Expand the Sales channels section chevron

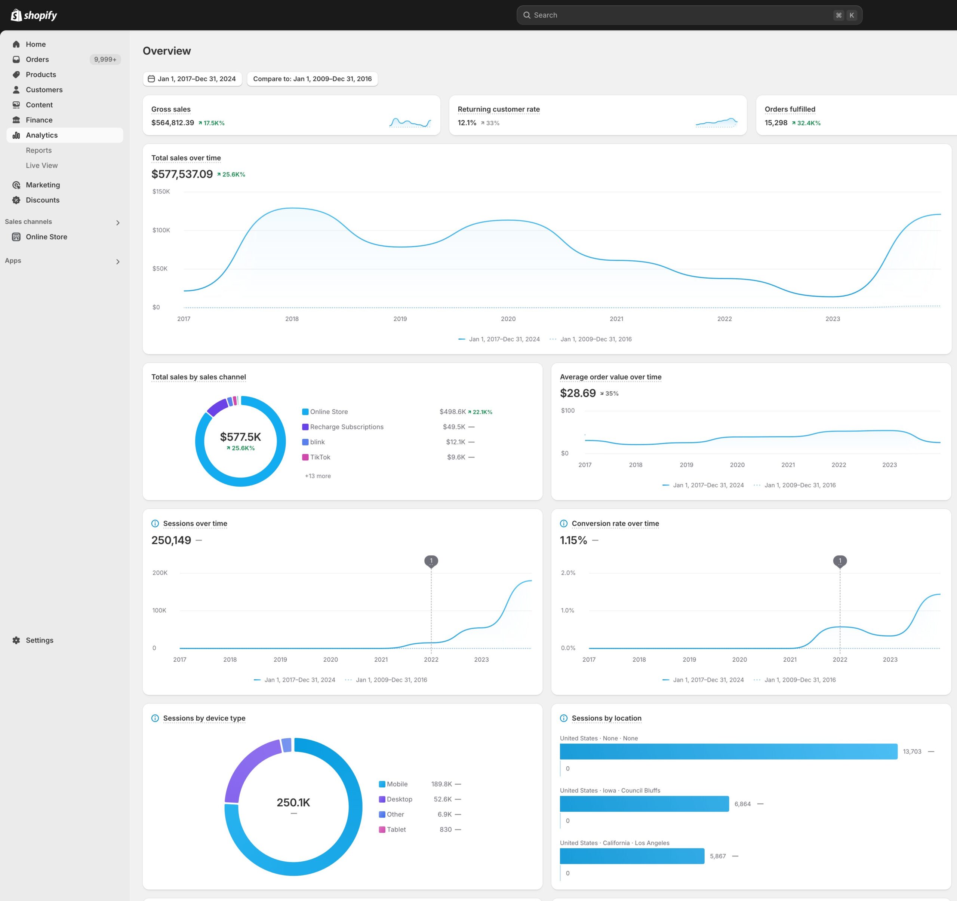tap(118, 223)
